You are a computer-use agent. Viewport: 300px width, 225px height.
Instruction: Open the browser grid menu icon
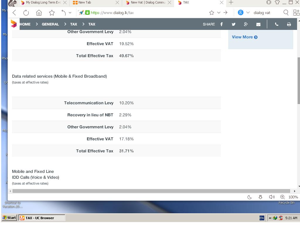pyautogui.click(x=296, y=13)
